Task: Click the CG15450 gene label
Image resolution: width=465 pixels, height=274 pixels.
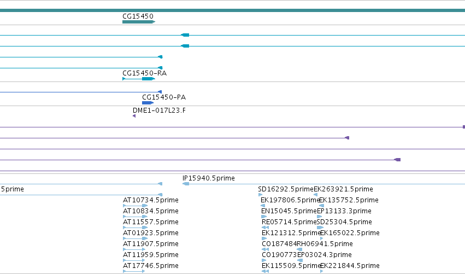Action: click(138, 16)
